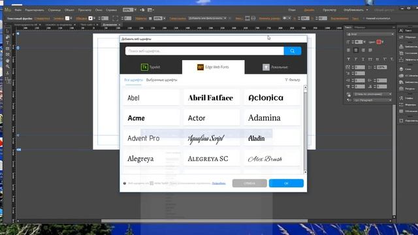The width and height of the screenshot is (418, 235).
Task: Select the Selection arrow tool in left toolbar
Action: pos(7,31)
